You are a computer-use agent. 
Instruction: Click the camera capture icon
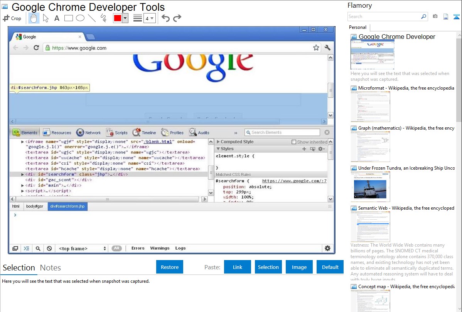pos(435,17)
